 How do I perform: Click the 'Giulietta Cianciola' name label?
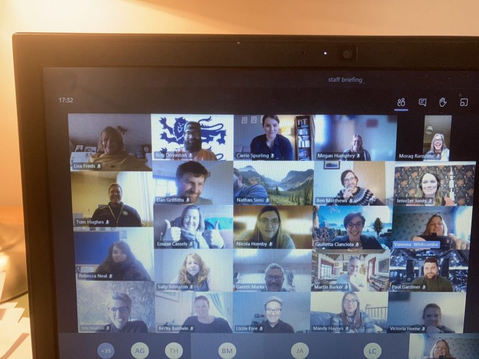click(x=335, y=244)
